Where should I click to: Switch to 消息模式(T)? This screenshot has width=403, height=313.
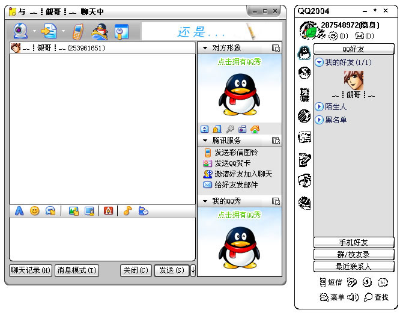tap(77, 270)
